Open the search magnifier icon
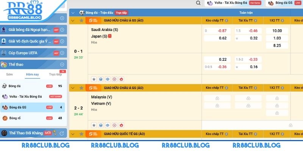Viewport: 303px width, 151px height. [198, 3]
